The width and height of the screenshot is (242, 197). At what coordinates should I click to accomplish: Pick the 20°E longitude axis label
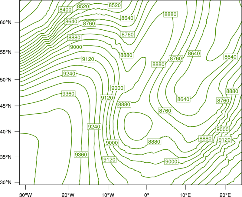click(x=225, y=195)
